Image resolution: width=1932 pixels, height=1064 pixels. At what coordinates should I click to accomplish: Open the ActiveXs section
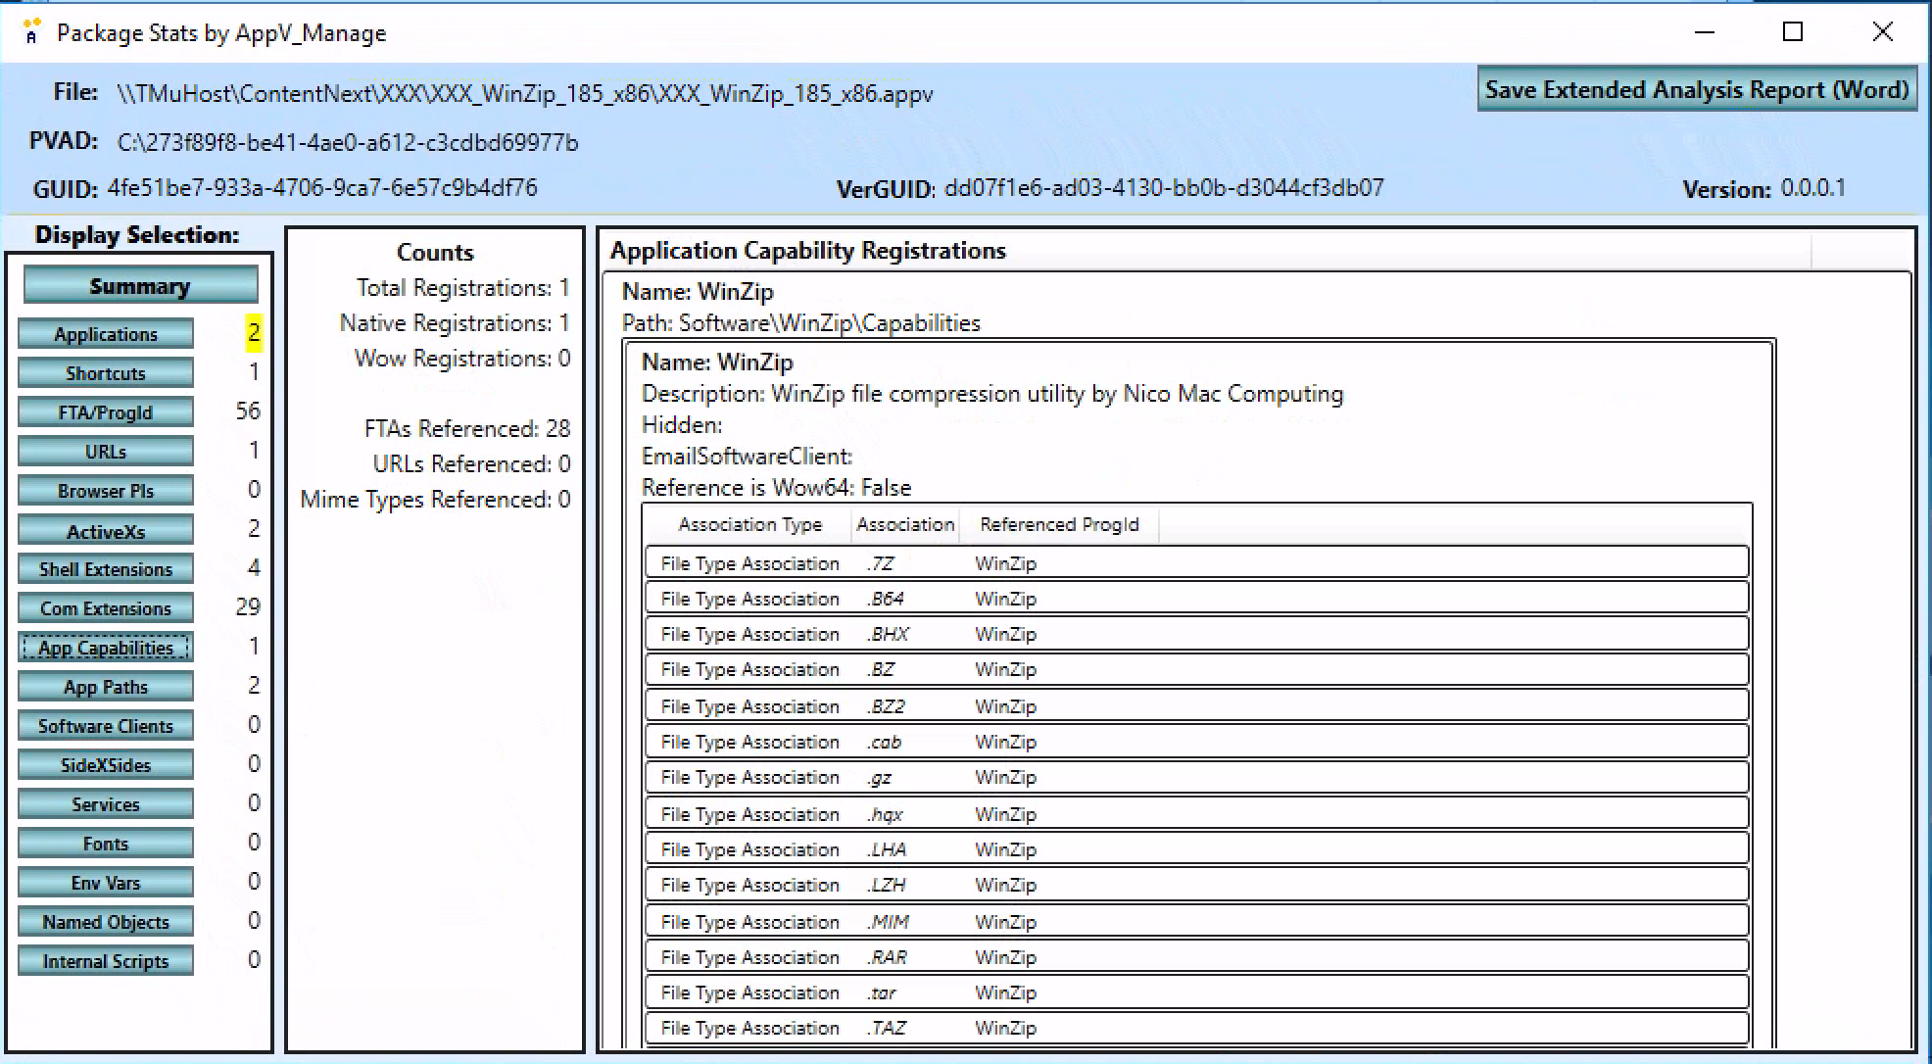point(106,530)
